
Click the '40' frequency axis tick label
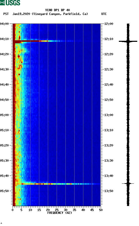[83, 210]
